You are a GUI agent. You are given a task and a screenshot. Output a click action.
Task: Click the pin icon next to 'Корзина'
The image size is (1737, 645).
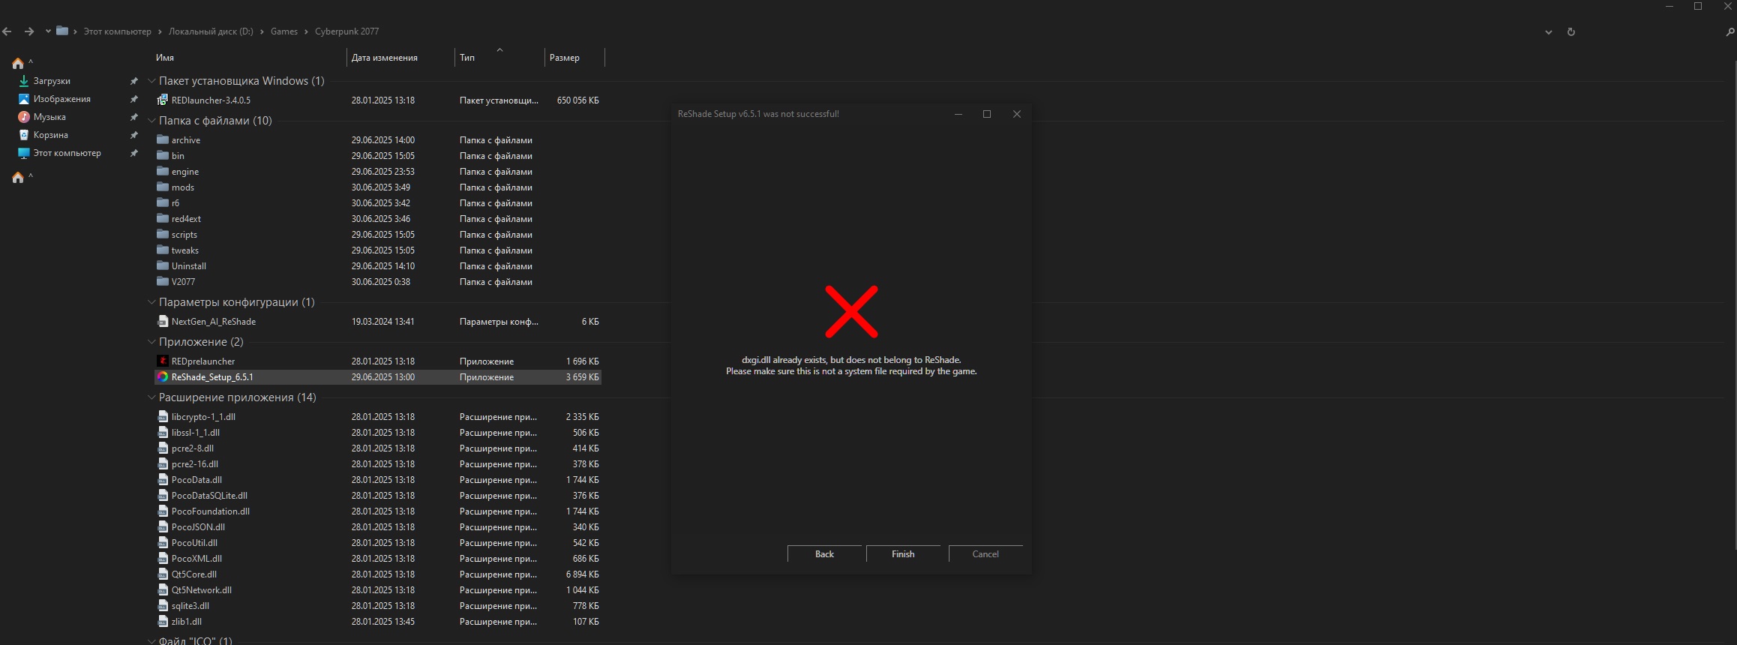pyautogui.click(x=133, y=135)
